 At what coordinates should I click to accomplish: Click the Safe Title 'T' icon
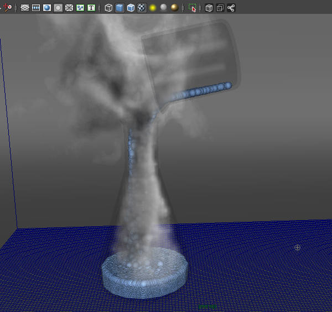91,8
